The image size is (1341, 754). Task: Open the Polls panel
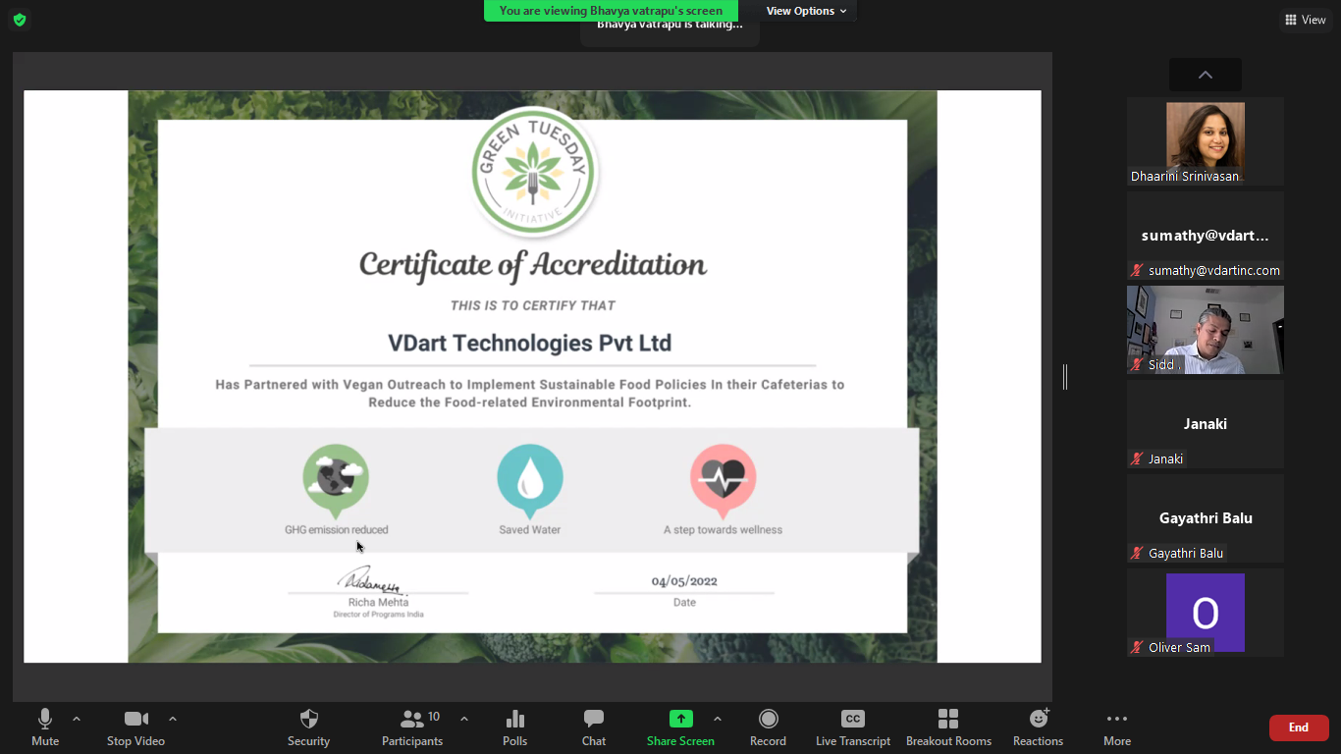click(515, 727)
